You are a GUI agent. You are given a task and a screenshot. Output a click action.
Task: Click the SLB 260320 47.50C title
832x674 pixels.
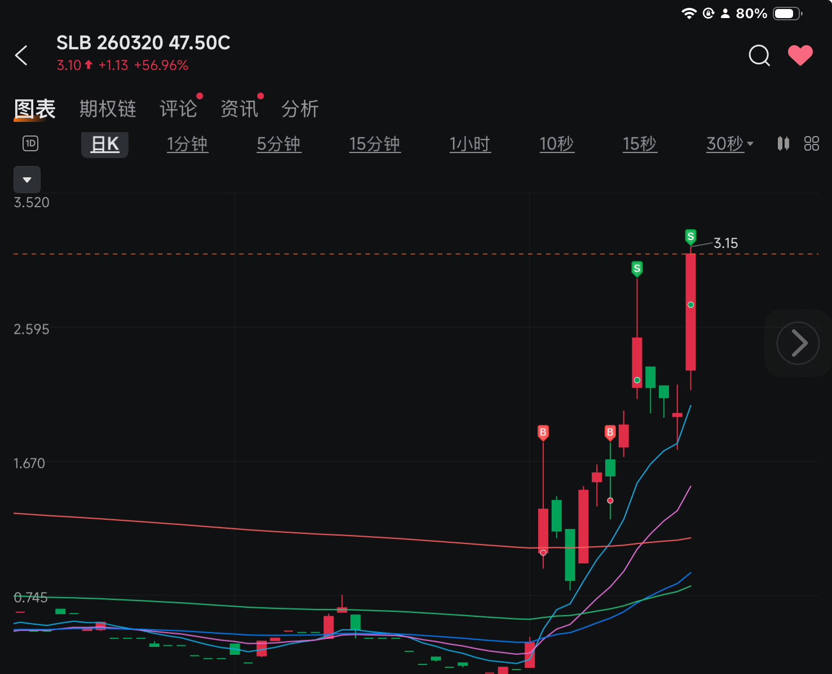coord(143,43)
